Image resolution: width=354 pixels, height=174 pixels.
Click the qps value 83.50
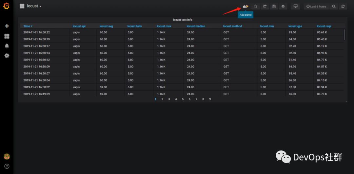click(292, 32)
